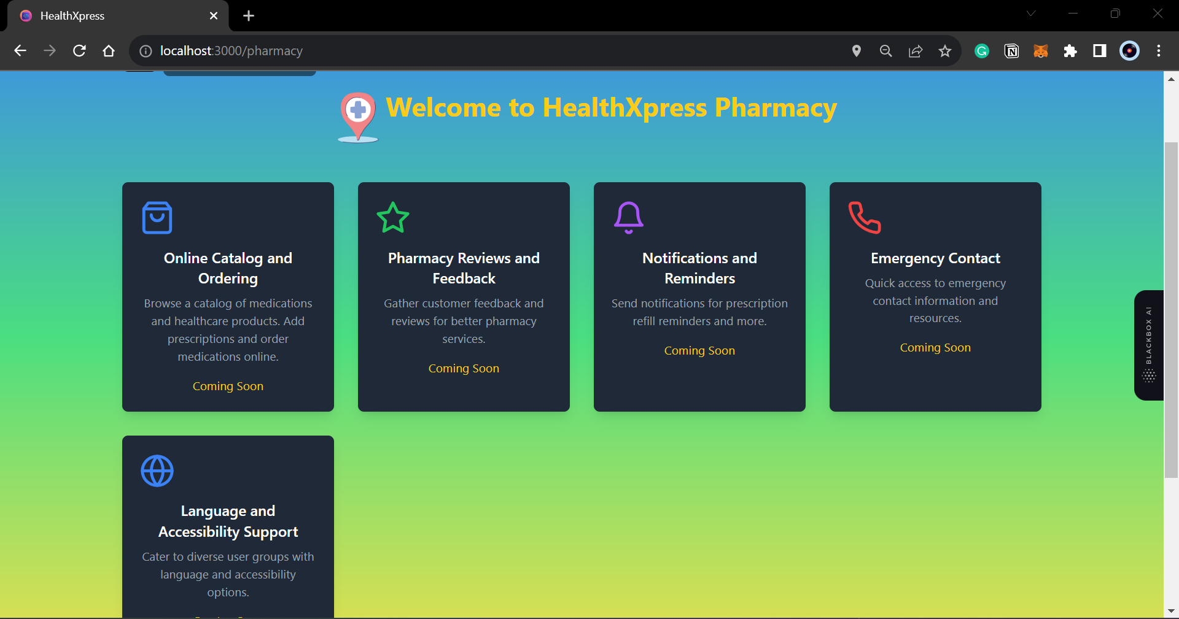
Task: Click the 'Browse a catalog of medications' description
Action: [228, 330]
